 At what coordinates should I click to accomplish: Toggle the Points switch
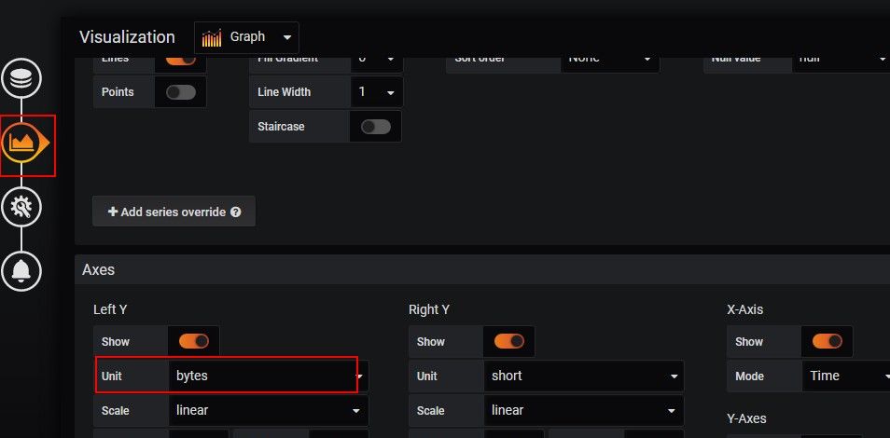coord(181,92)
